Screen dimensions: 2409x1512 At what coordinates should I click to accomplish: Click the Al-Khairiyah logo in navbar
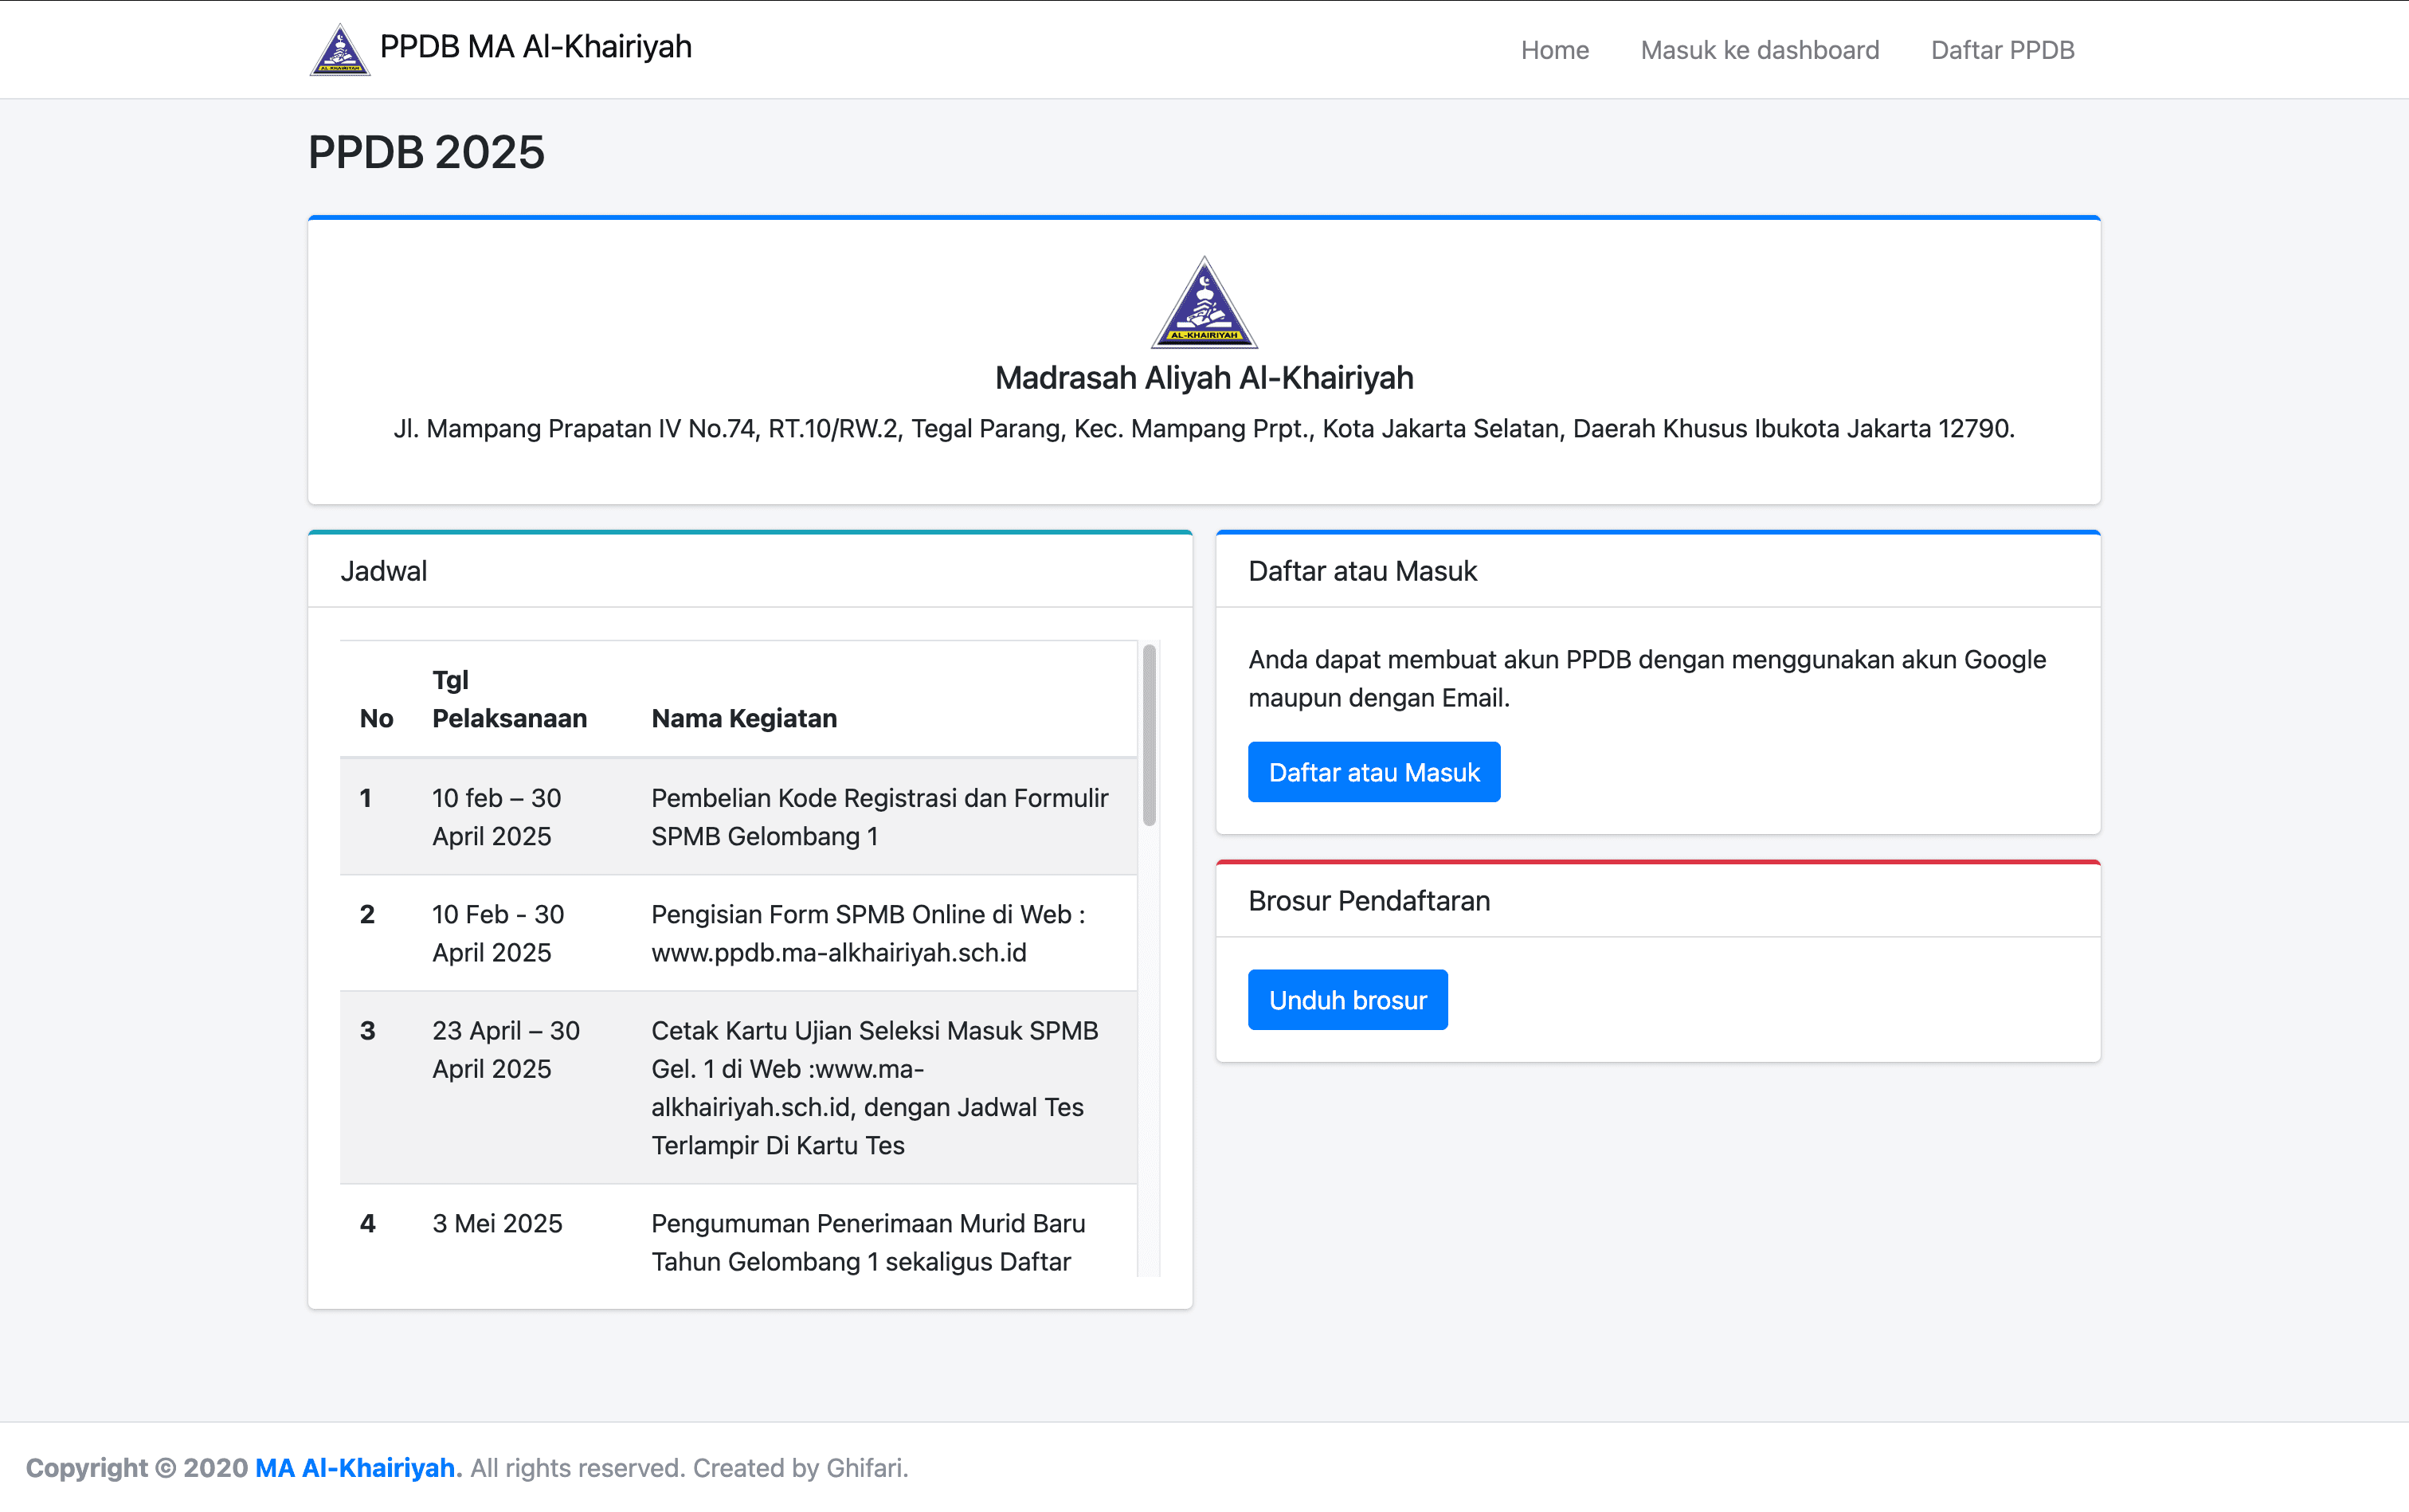pyautogui.click(x=340, y=49)
